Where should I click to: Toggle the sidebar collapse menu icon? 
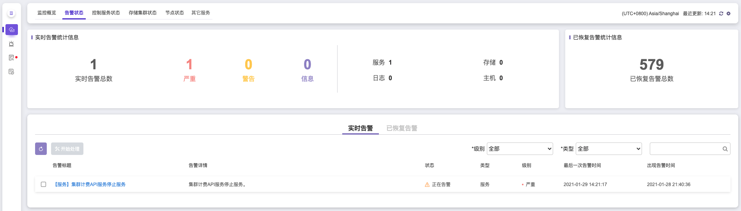pos(11,13)
